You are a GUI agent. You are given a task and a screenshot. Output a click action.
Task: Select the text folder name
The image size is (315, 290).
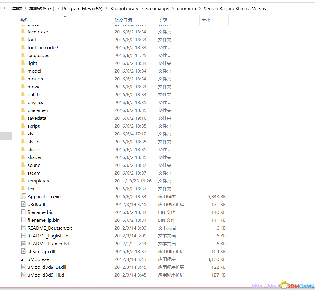(32, 189)
